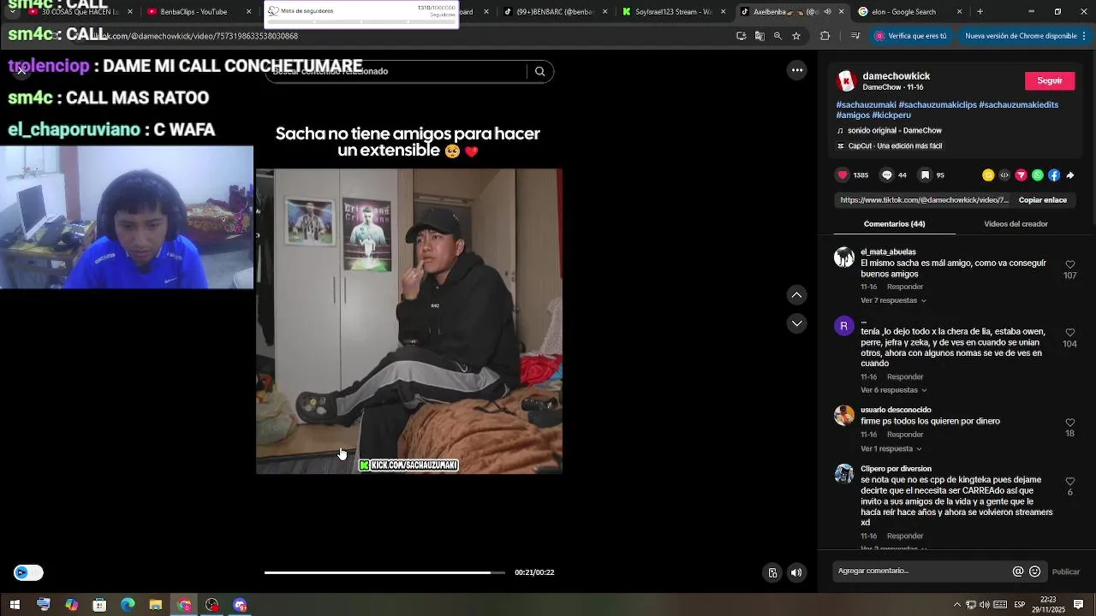Viewport: 1096px width, 616px height.
Task: Open the tab search dropdown arrow
Action: pos(12,12)
